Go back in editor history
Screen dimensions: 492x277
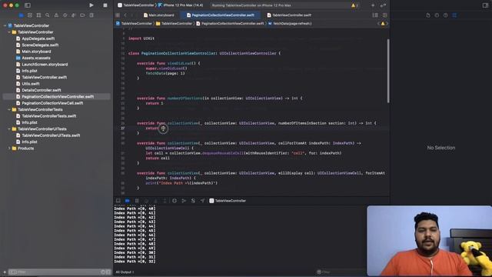tap(125, 15)
